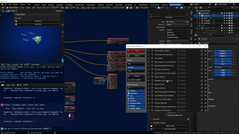
Task: Open the Subtype None dropdown
Action: point(177,41)
